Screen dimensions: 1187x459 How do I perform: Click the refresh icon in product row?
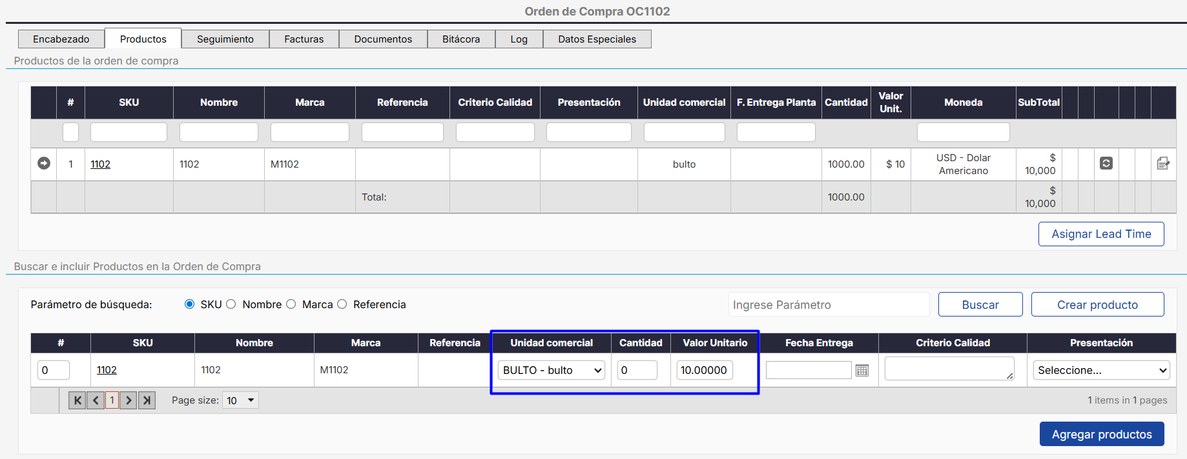click(1106, 164)
